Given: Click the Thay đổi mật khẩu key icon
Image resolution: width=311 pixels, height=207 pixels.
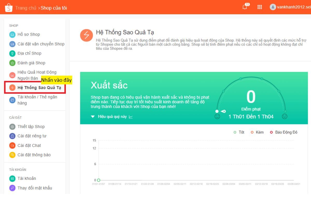Looking at the screenshot, I should click(12, 188).
